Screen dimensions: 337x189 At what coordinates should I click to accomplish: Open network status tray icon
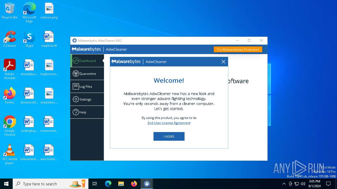297,184
